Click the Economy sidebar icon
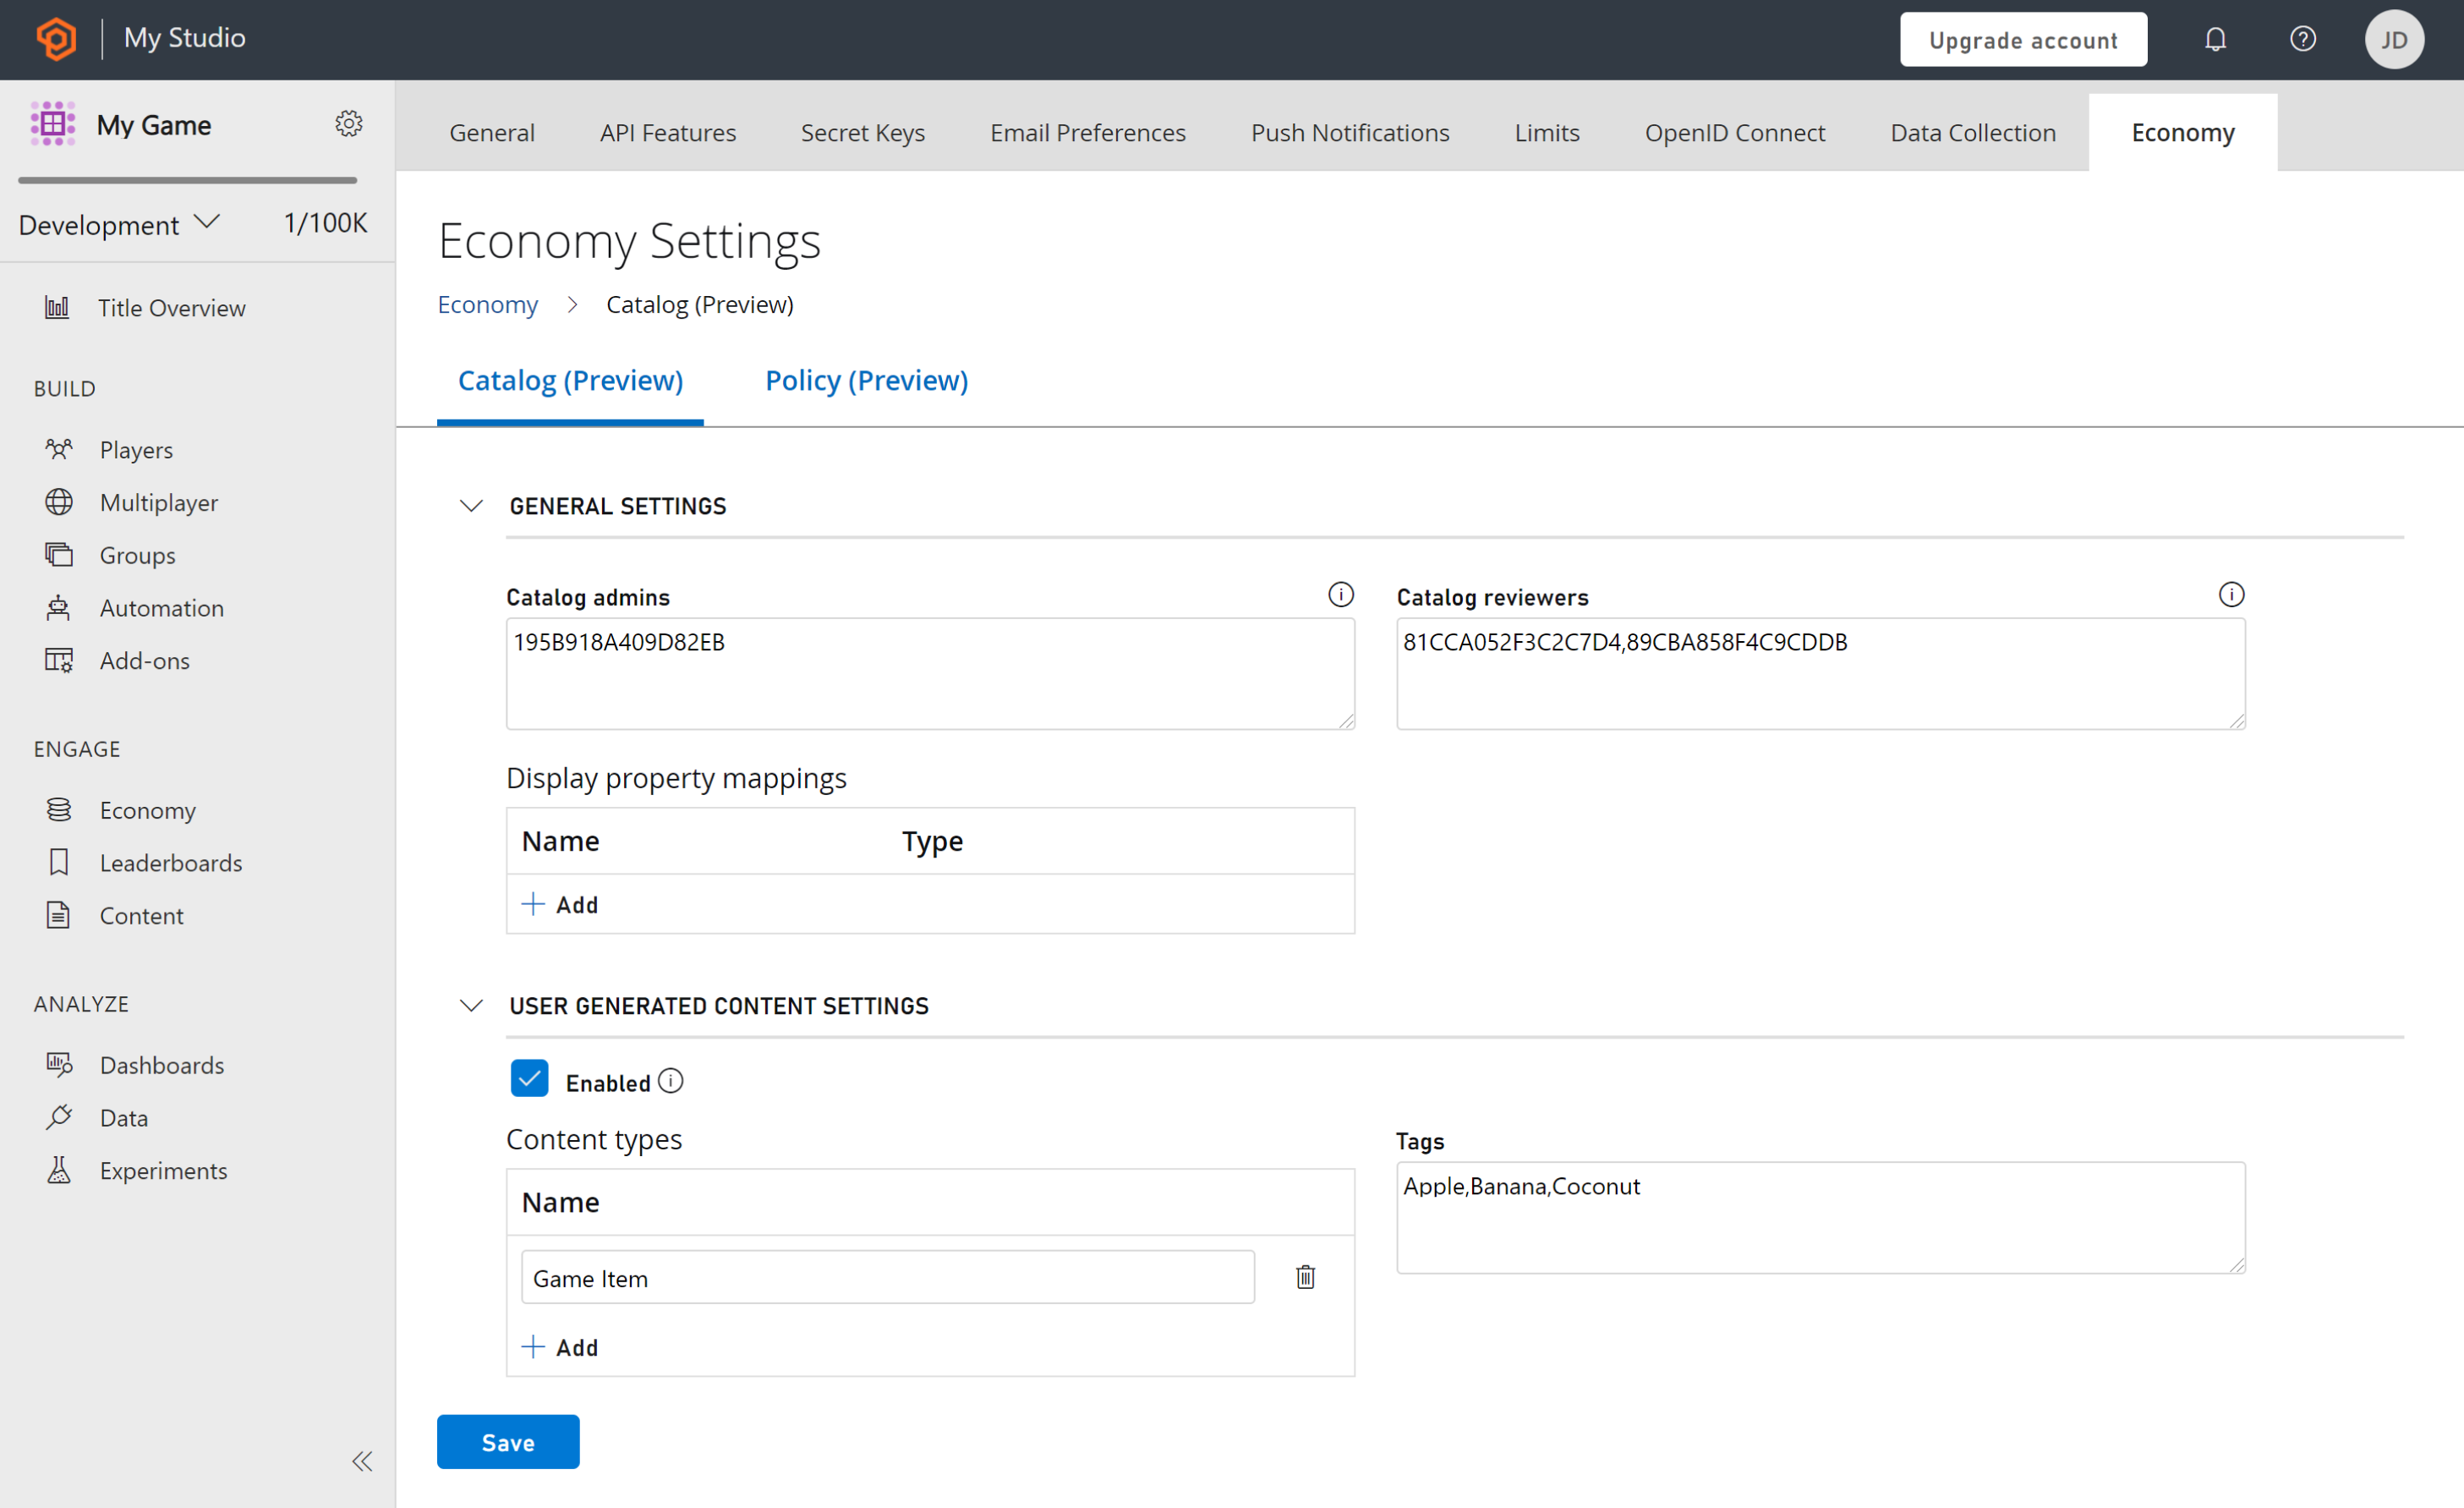The image size is (2464, 1508). coord(58,809)
